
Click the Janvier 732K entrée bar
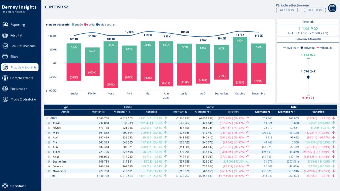click(x=74, y=53)
